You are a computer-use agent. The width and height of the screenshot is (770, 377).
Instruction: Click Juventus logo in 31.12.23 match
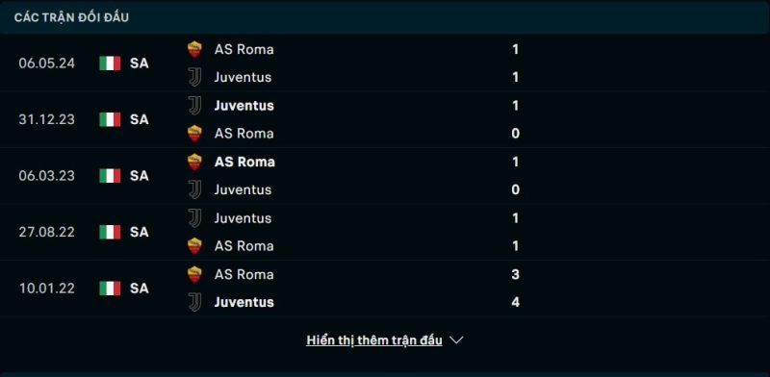point(194,106)
